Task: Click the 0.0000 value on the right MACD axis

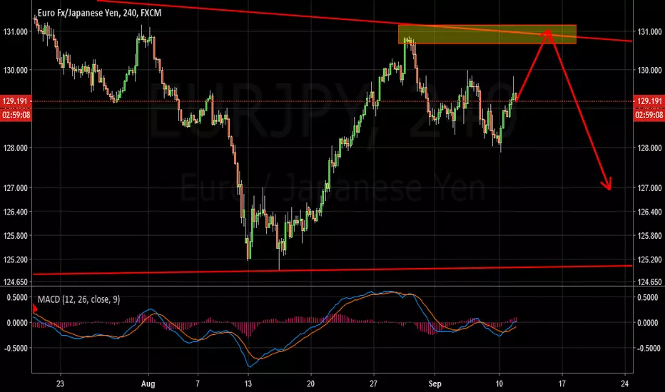Action: 649,323
